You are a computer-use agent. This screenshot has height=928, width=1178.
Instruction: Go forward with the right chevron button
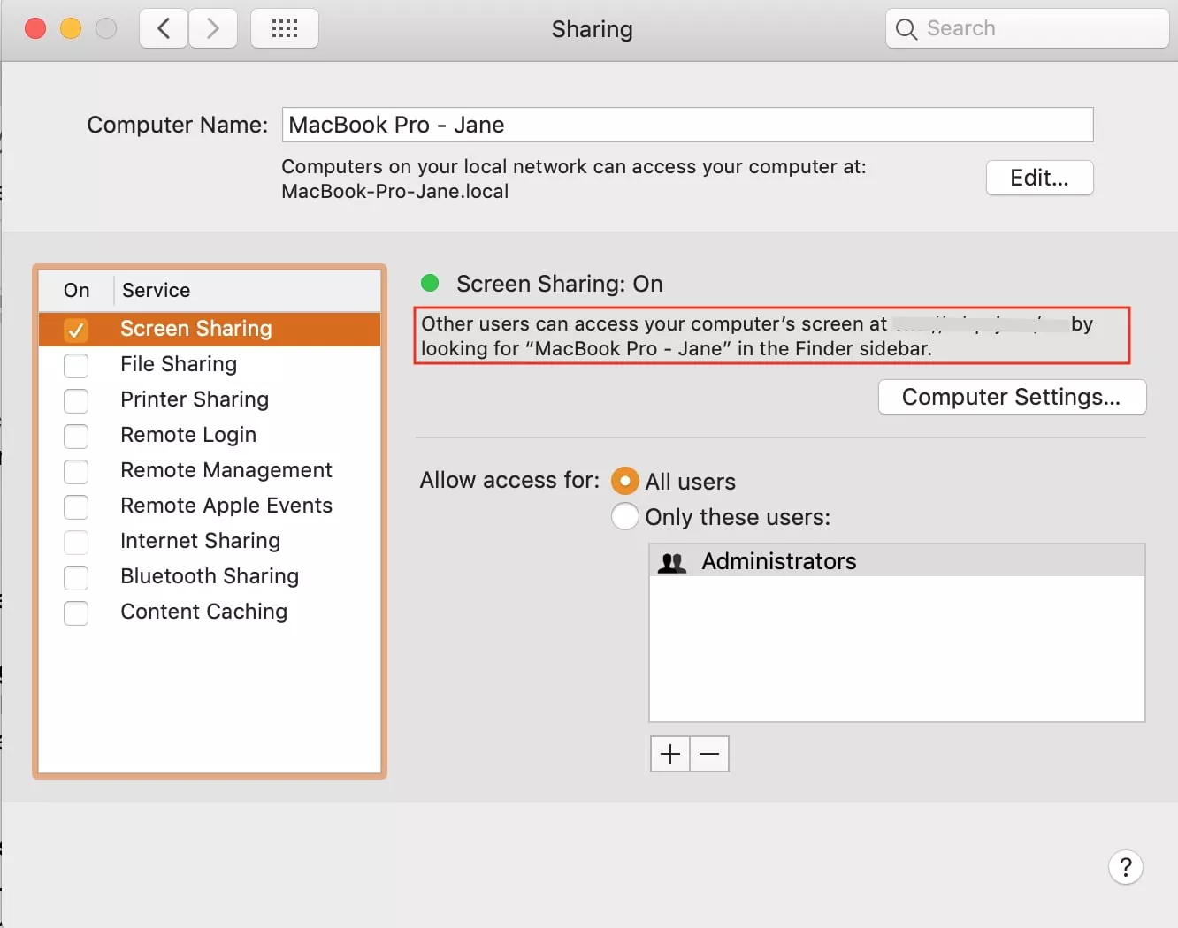coord(213,28)
